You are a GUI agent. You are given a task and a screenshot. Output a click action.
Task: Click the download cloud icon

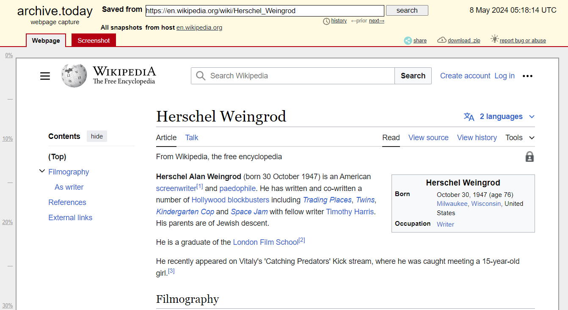pyautogui.click(x=442, y=40)
